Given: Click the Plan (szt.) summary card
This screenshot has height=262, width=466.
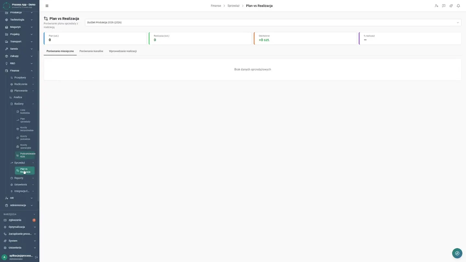Looking at the screenshot, I should [x=95, y=38].
